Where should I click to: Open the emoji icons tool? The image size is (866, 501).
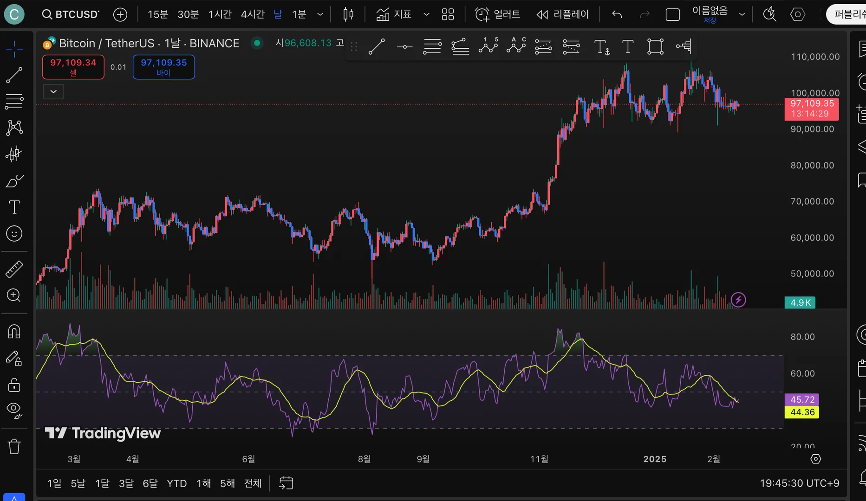click(x=14, y=233)
